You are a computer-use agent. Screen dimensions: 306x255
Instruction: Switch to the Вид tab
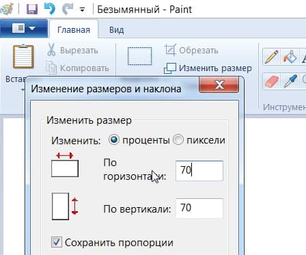tap(116, 30)
